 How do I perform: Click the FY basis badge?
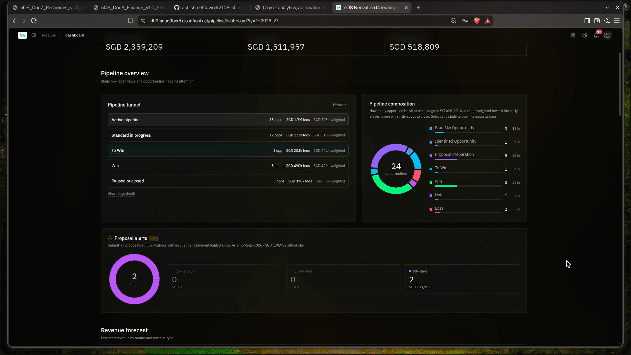pyautogui.click(x=339, y=105)
